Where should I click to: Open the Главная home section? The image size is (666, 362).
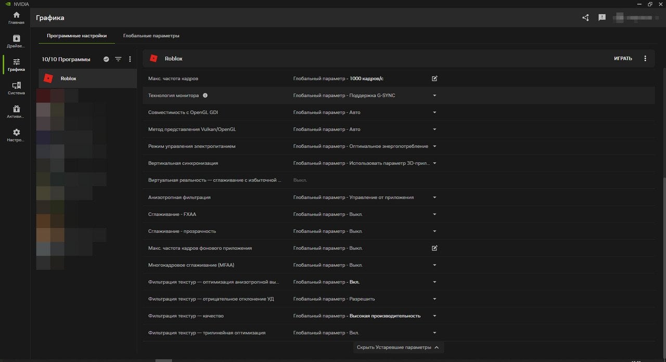click(16, 18)
